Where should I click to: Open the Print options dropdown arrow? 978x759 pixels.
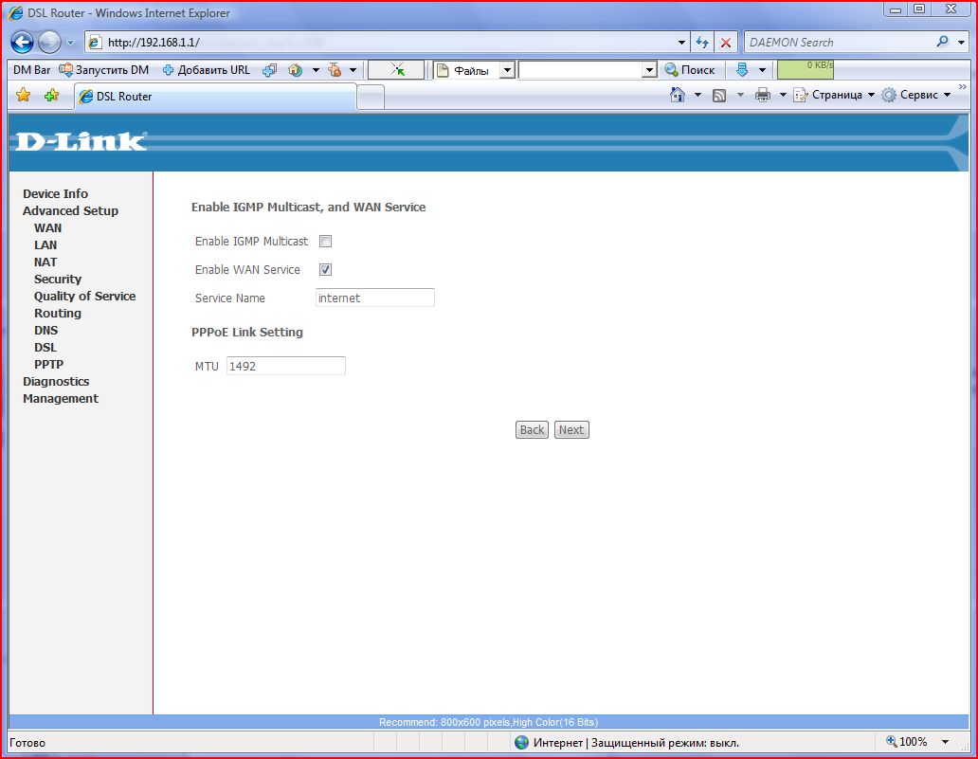[x=783, y=96]
